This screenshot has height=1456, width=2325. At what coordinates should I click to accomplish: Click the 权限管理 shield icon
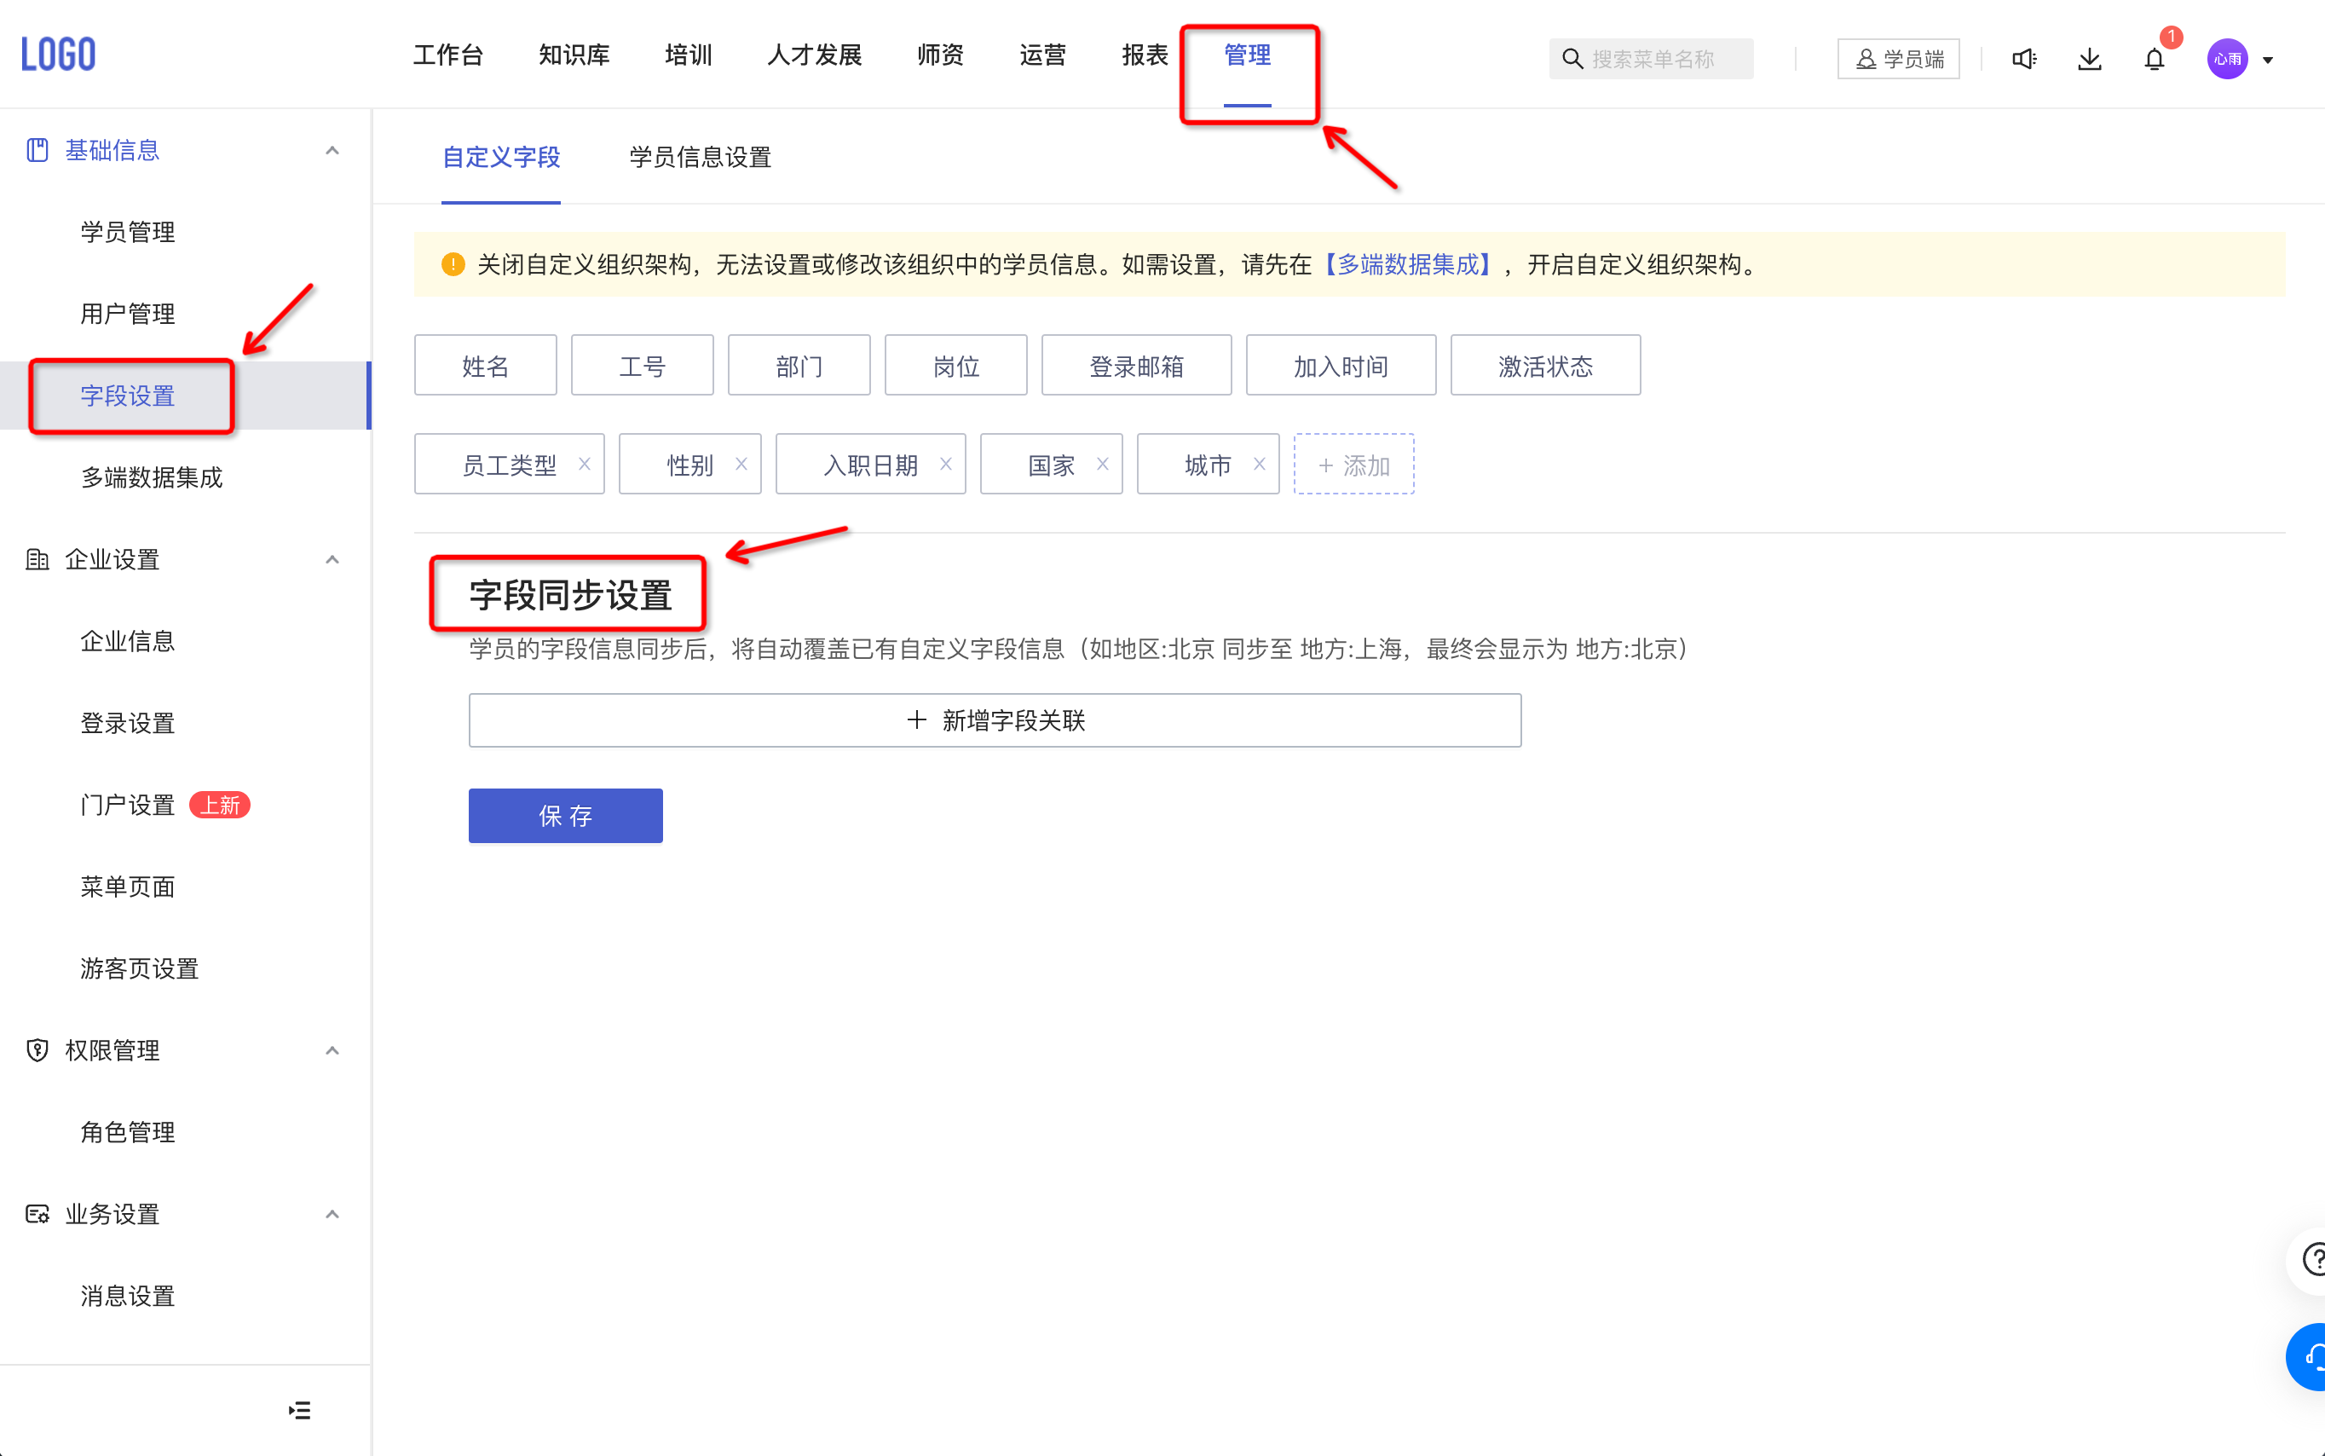[37, 1050]
